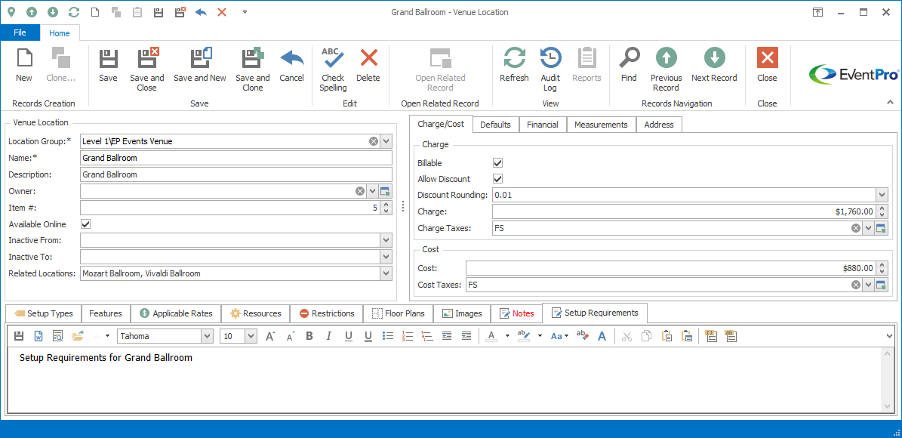
Task: Click increase indent in editor toolbar
Action: tap(466, 336)
